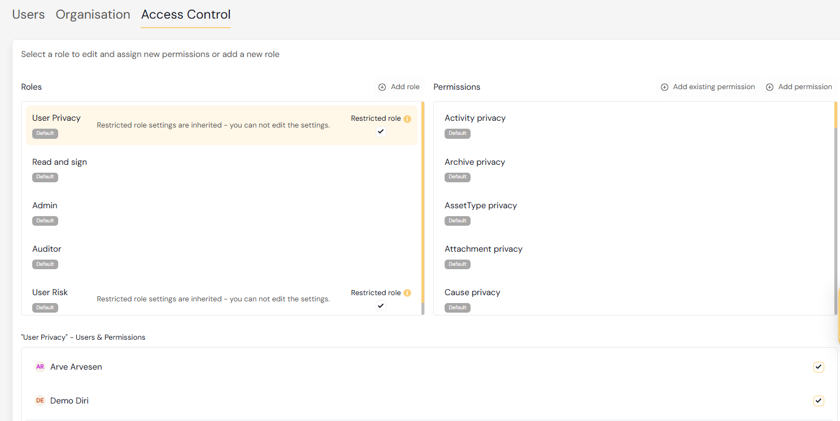Click the plus icon next to Add permission
This screenshot has width=840, height=421.
point(769,87)
